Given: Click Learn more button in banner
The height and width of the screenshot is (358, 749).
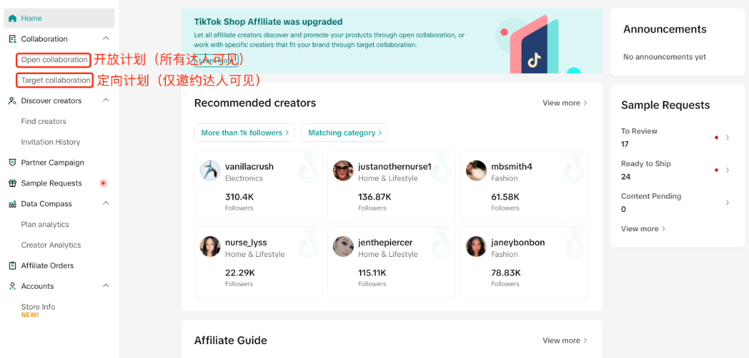Looking at the screenshot, I should coord(216,61).
